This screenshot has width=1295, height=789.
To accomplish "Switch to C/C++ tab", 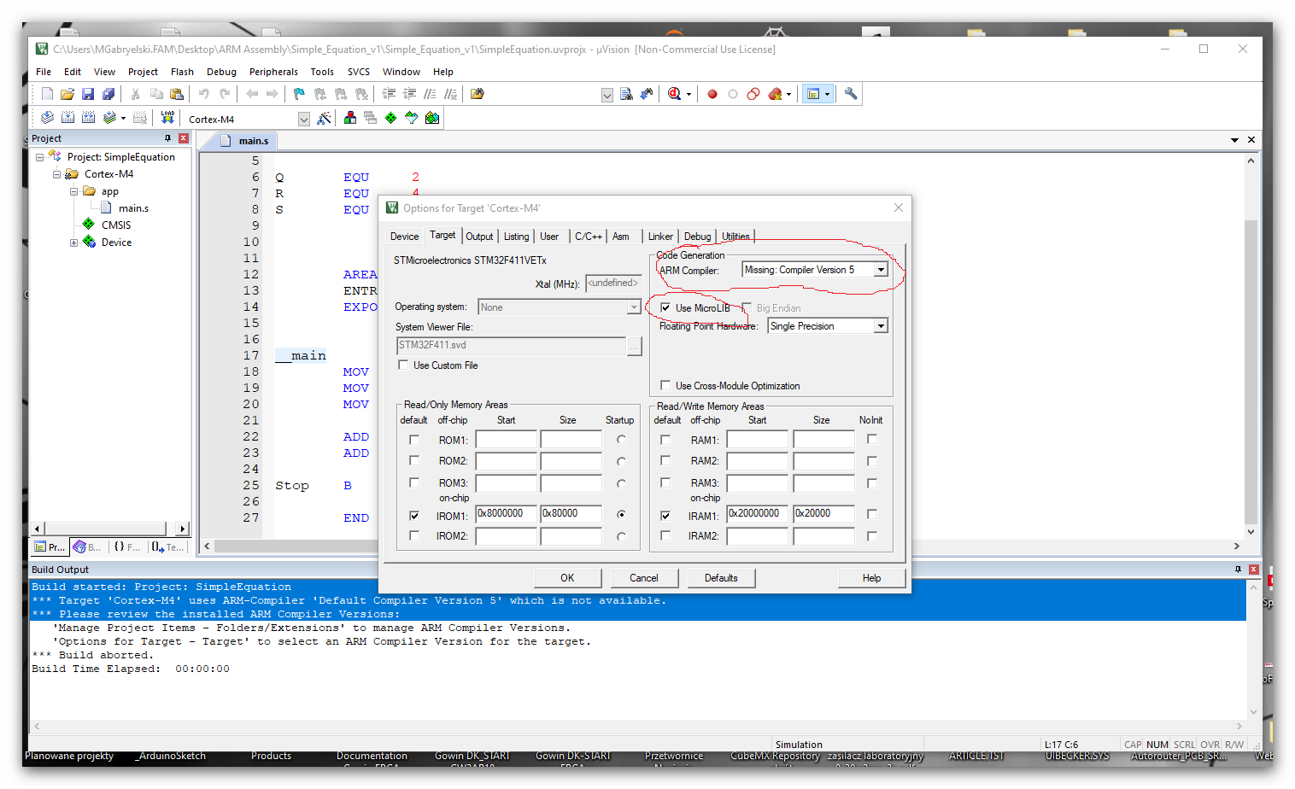I will pyautogui.click(x=588, y=237).
